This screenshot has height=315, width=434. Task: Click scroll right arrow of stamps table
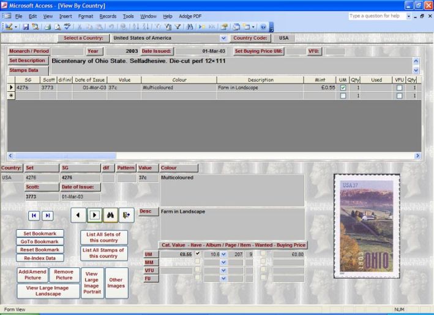tap(417, 156)
